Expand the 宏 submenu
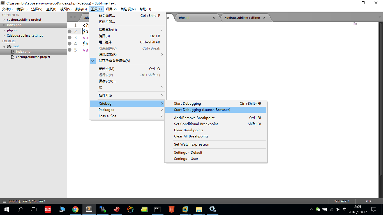The image size is (383, 215). [x=127, y=87]
